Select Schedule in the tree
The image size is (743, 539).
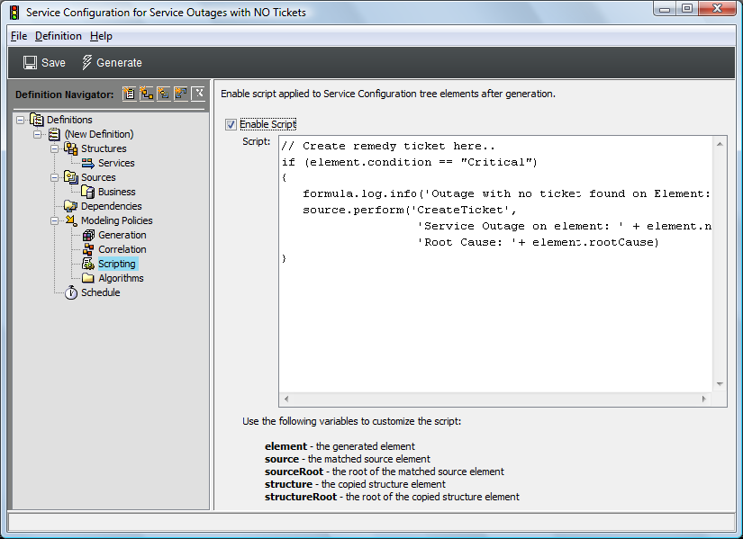[x=101, y=292]
